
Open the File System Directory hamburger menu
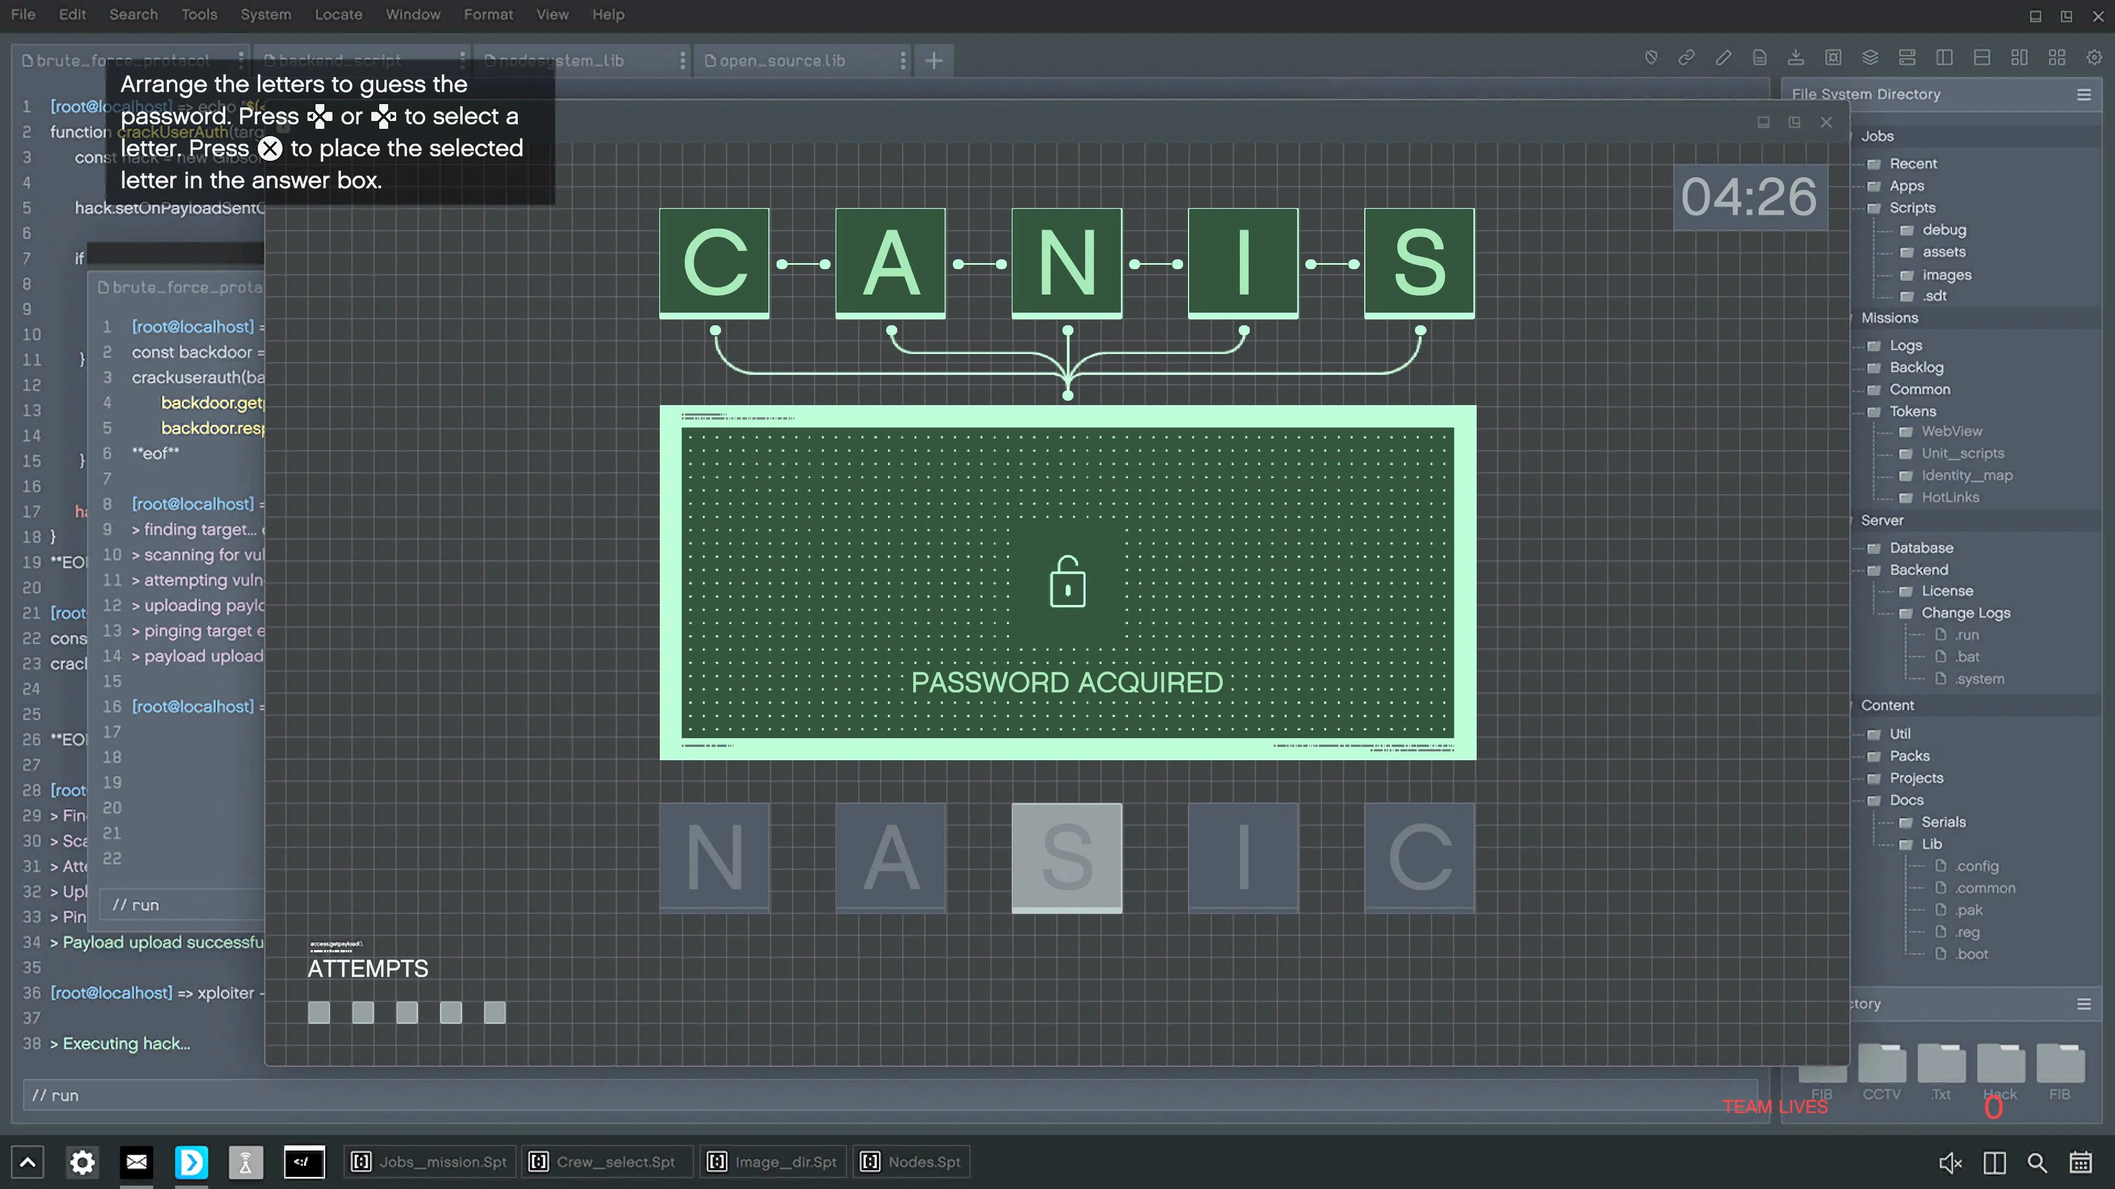pyautogui.click(x=2084, y=95)
